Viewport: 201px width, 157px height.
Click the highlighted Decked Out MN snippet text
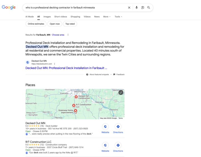coord(37,47)
